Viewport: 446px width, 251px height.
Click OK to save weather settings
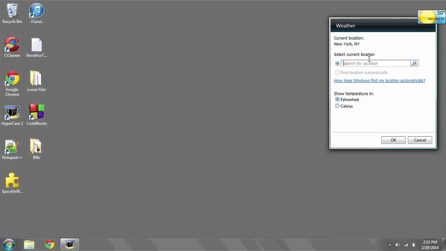point(393,140)
